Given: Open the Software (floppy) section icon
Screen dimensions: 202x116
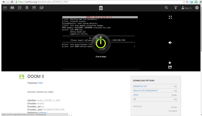Looking at the screenshot, I should coord(34,8).
